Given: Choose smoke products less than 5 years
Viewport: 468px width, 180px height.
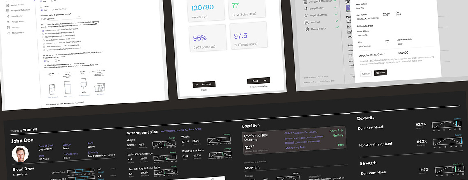Looking at the screenshot, I should [x=43, y=30].
